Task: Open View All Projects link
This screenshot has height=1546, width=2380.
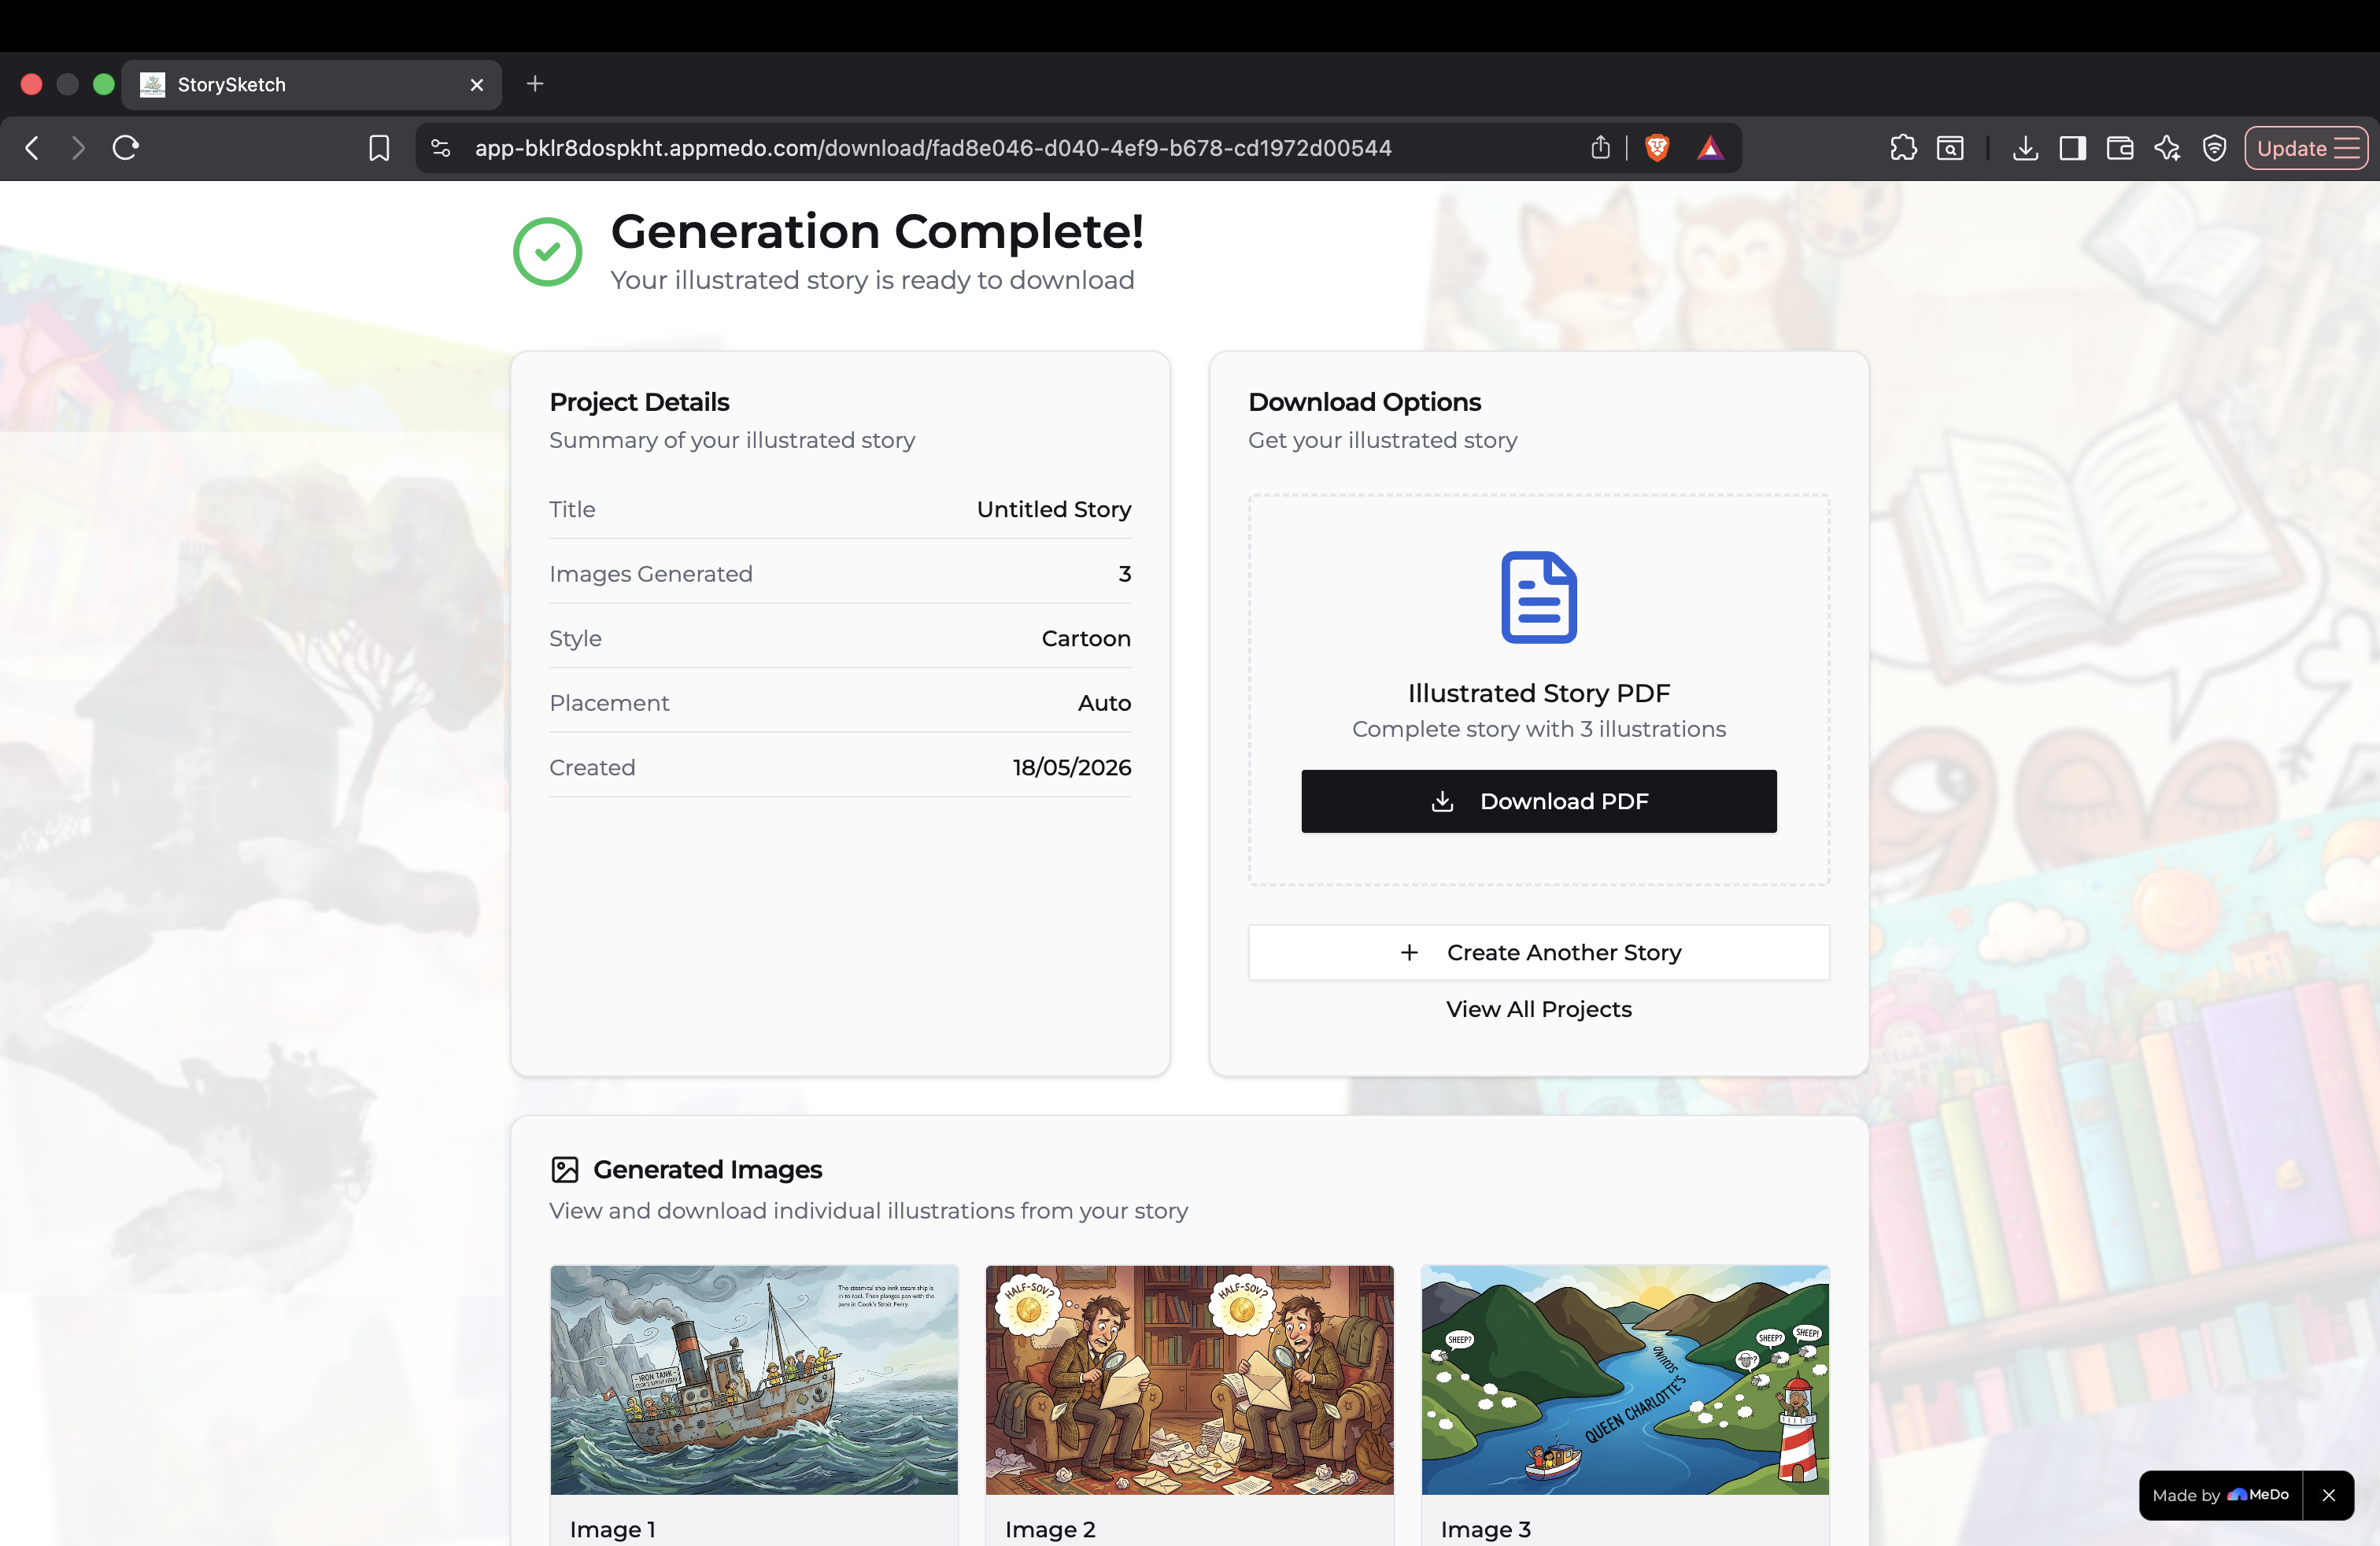Action: pyautogui.click(x=1538, y=1009)
